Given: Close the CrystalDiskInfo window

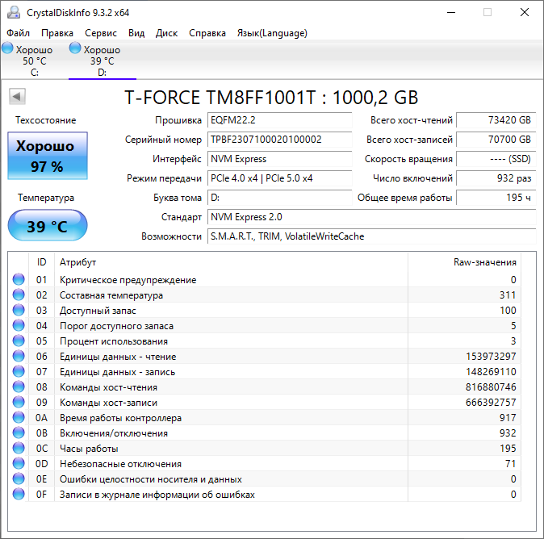Looking at the screenshot, I should (524, 12).
